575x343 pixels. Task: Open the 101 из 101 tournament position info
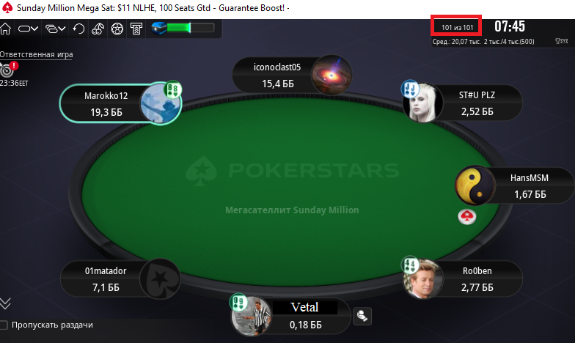457,28
